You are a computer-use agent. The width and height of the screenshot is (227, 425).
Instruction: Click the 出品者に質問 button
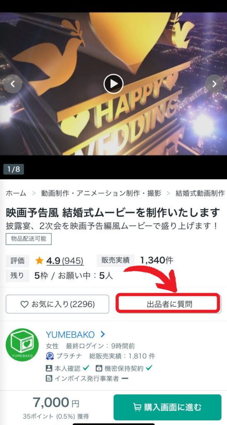pyautogui.click(x=168, y=304)
